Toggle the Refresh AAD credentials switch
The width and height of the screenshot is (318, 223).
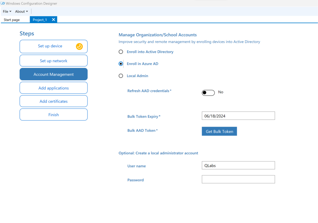[208, 92]
